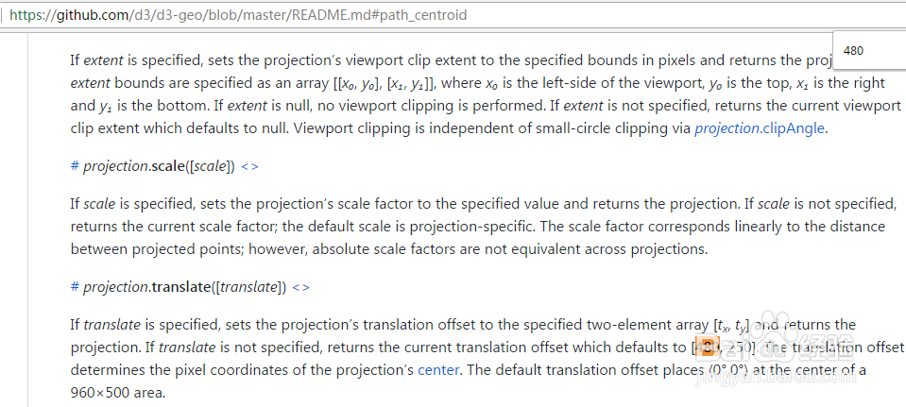Click the # anchor before projection.scale
This screenshot has width=906, height=407.
pos(74,167)
